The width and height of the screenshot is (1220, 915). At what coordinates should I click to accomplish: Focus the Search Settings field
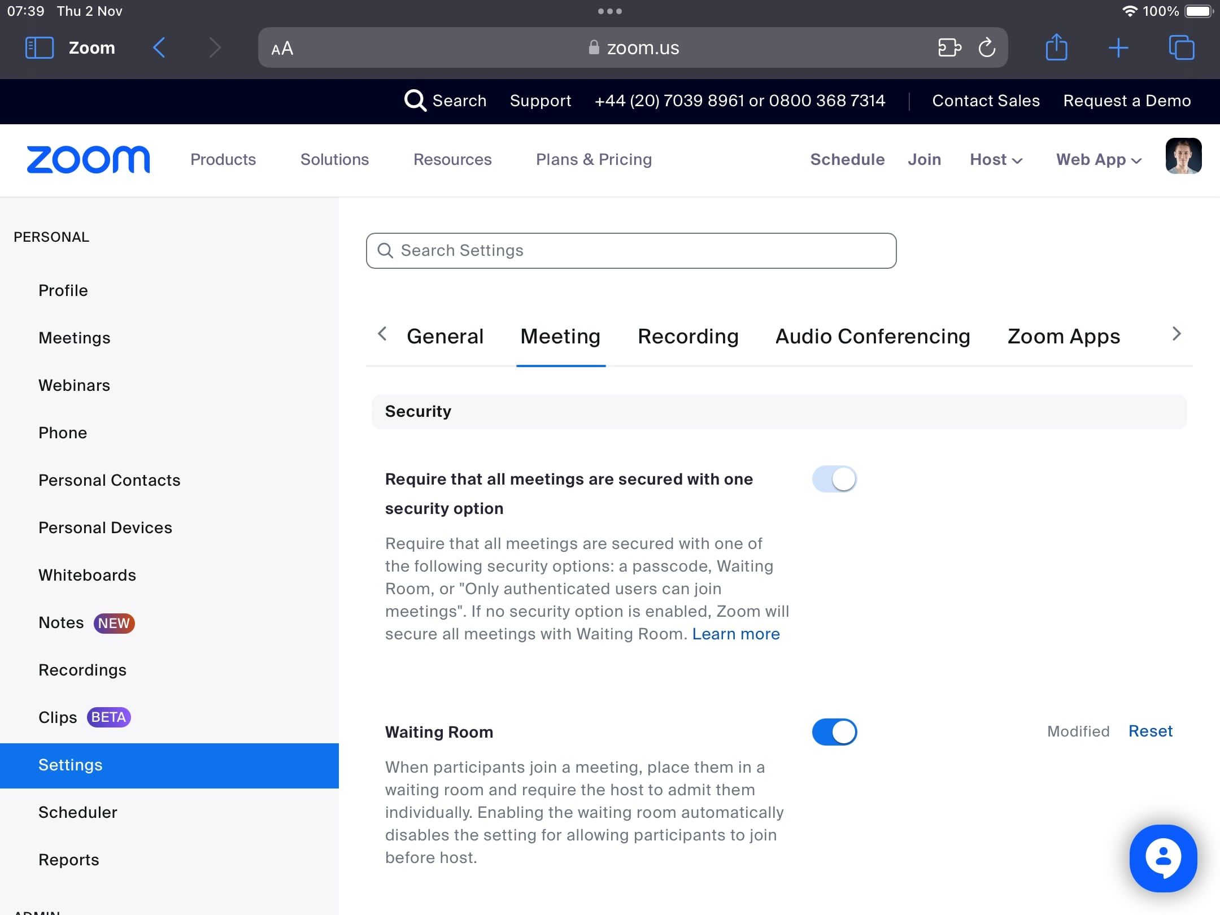[631, 251]
